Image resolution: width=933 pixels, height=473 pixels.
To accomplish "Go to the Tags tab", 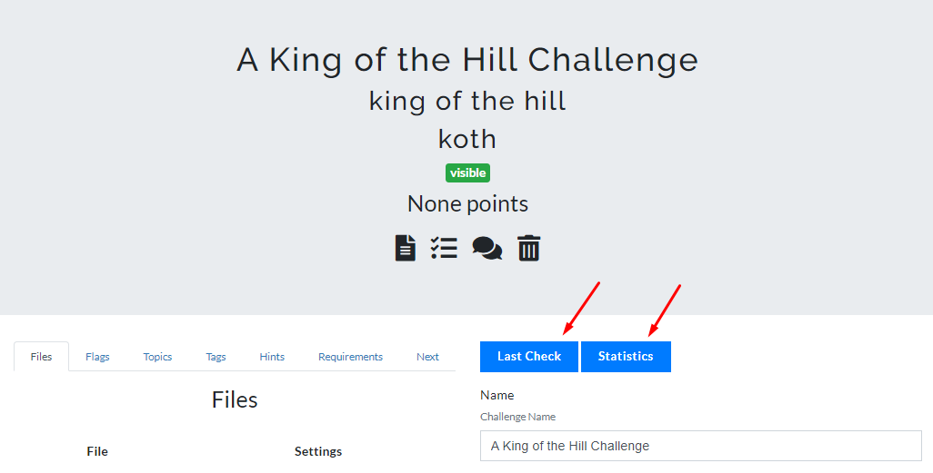I will coord(216,357).
